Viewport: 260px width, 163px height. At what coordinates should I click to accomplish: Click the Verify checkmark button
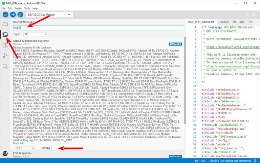coord(5,15)
